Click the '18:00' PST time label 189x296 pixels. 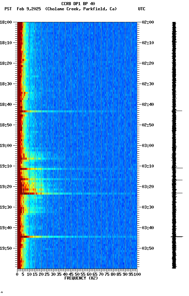tap(6, 22)
